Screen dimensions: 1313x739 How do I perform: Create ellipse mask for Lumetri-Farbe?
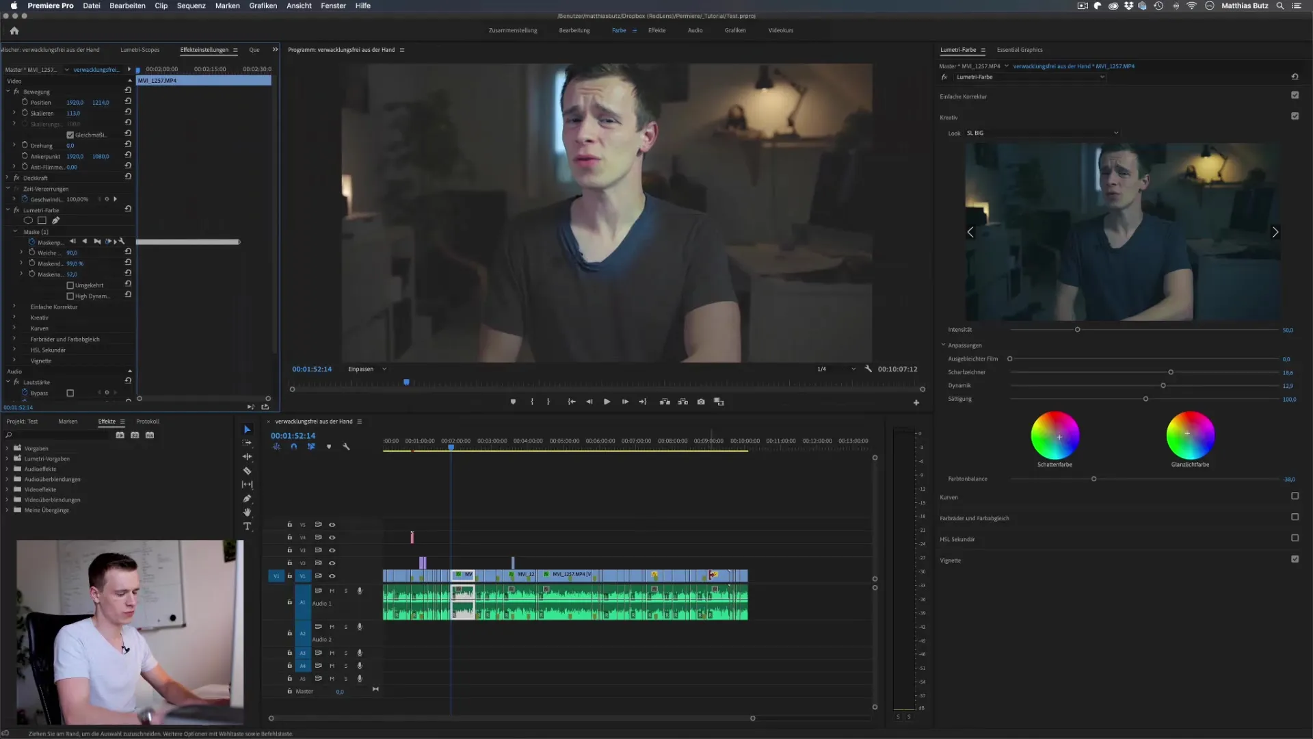point(28,220)
